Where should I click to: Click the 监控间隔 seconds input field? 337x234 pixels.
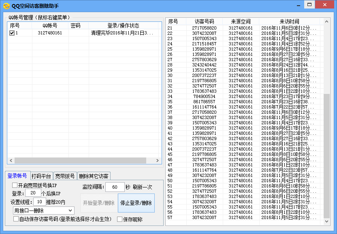(x=115, y=187)
